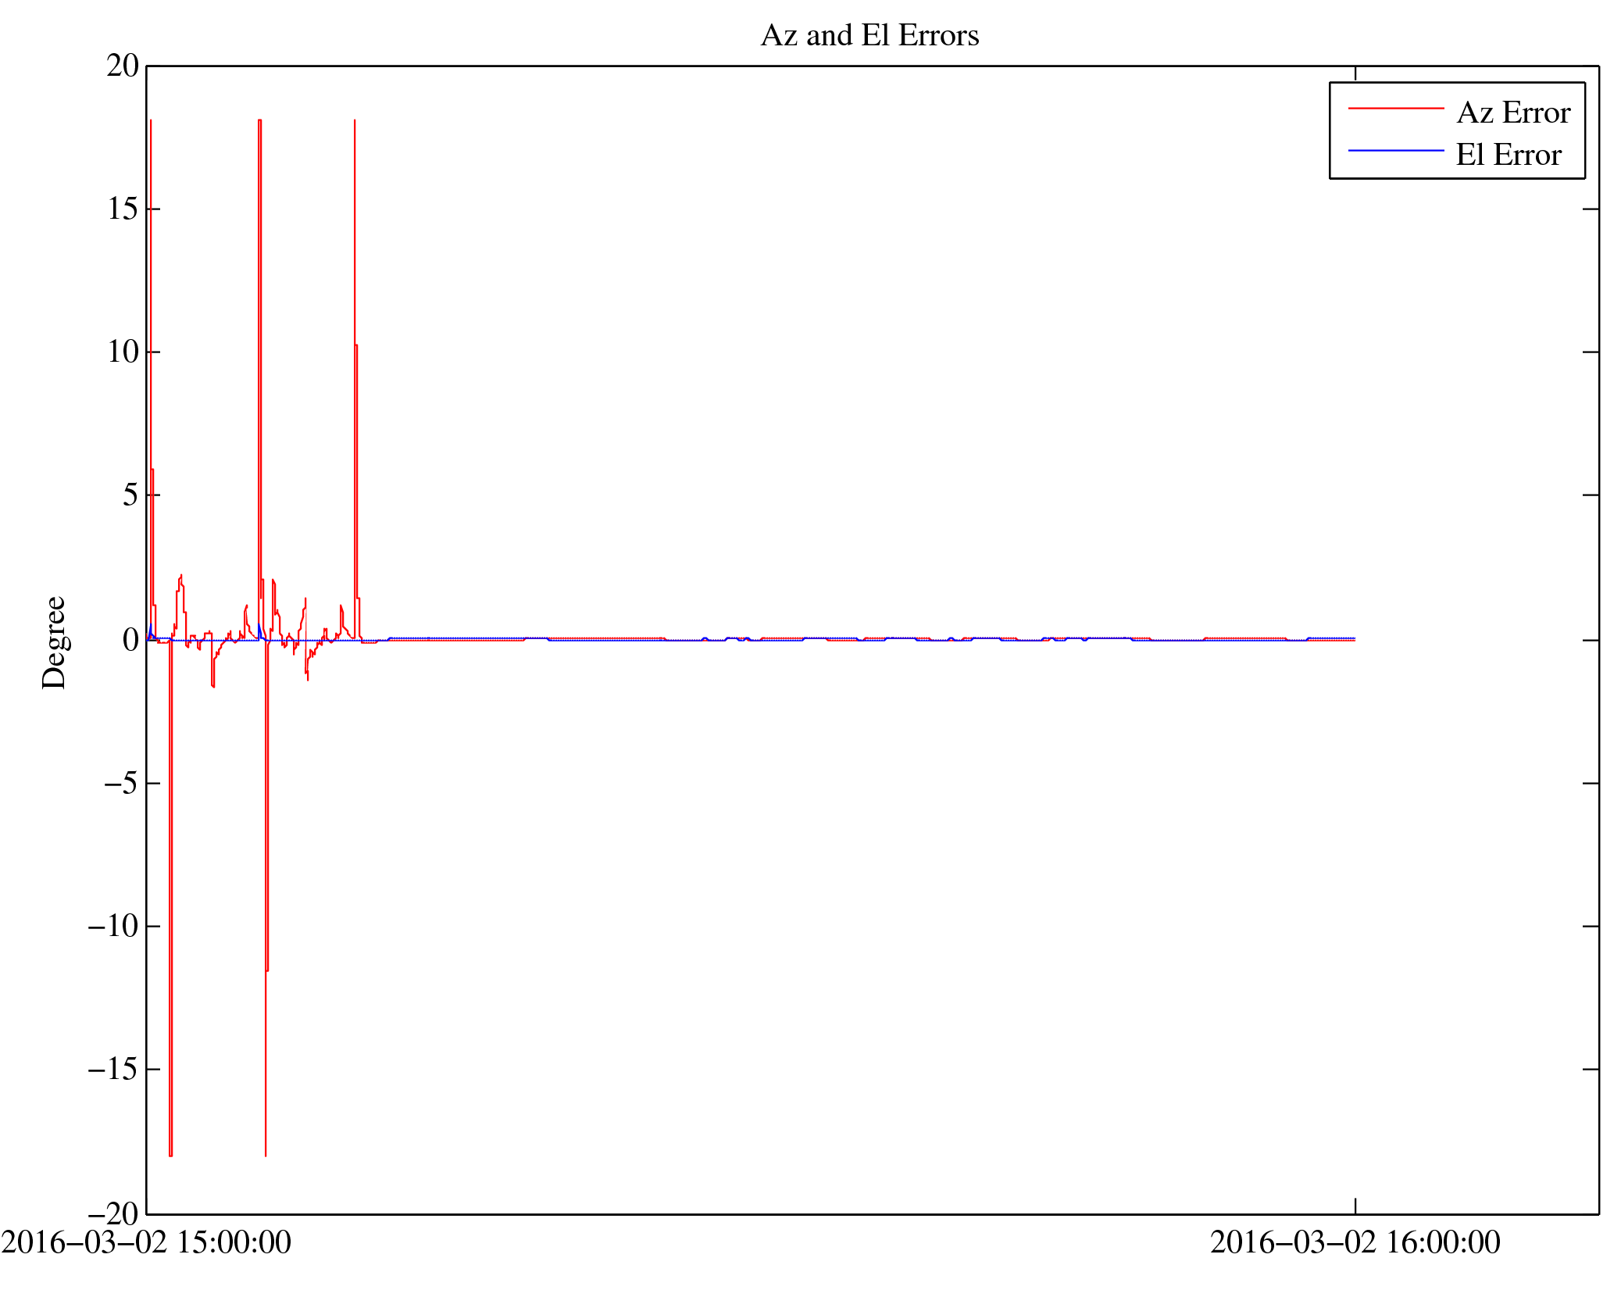Click the 16:00:00 tick mark on top axis
This screenshot has height=1315, width=1621.
(x=1355, y=73)
